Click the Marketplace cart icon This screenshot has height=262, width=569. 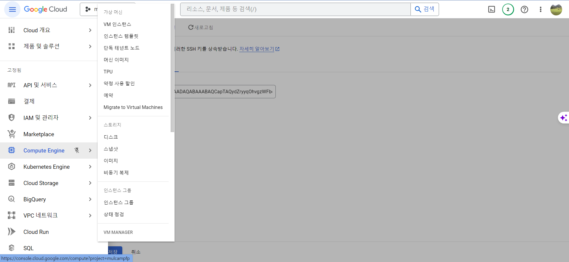tap(12, 134)
